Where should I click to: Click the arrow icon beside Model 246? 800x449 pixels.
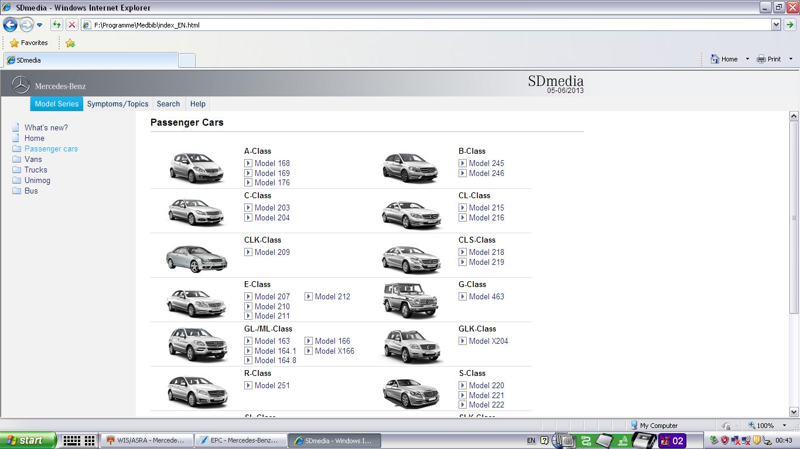click(463, 173)
